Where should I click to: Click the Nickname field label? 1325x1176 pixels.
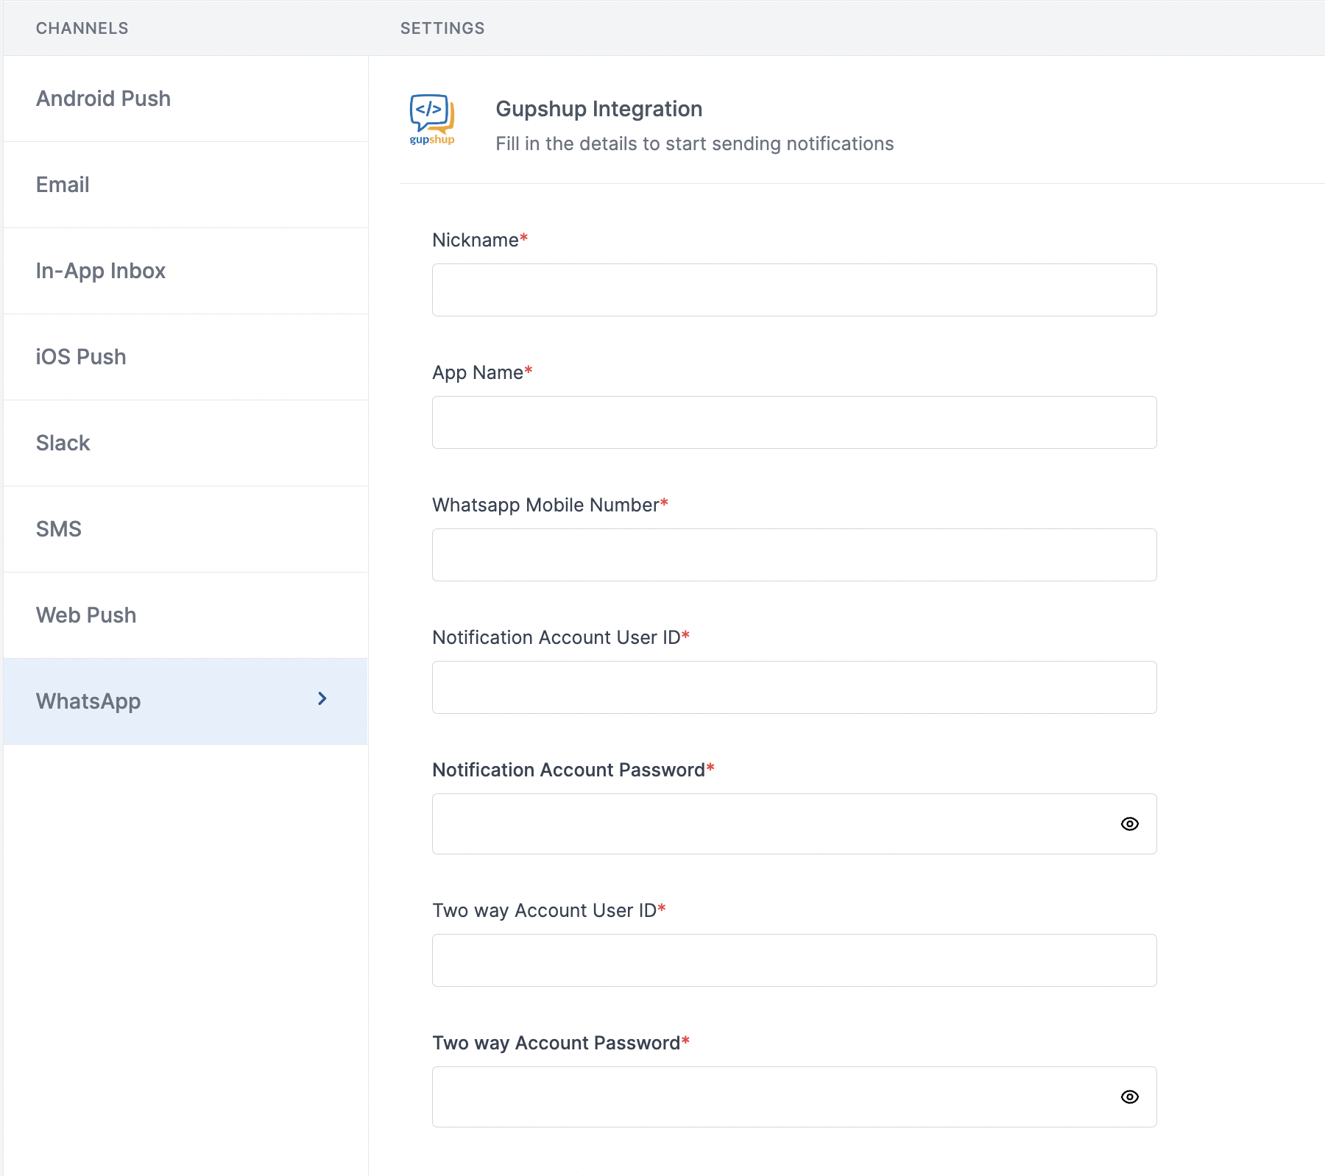point(480,240)
